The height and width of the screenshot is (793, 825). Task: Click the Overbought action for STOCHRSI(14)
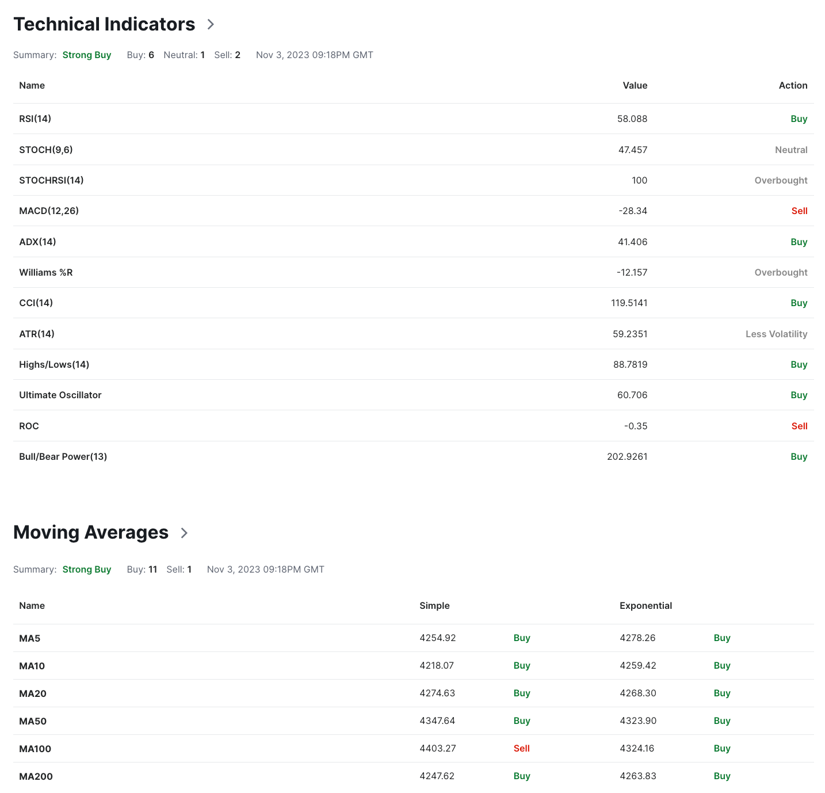coord(781,180)
